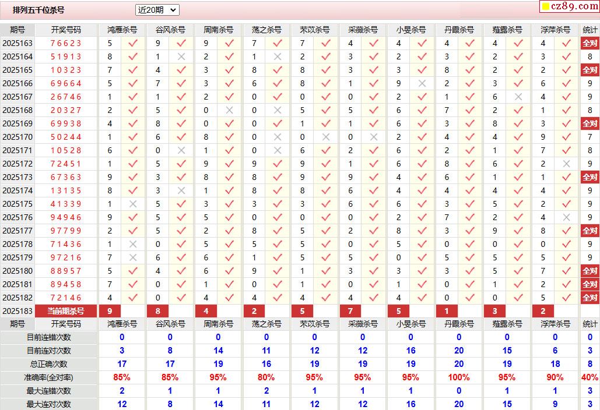Screen dimensions: 600x410
Task: Click the check mark for 鸿雁杀号 in row 2025163
Action: tap(133, 43)
